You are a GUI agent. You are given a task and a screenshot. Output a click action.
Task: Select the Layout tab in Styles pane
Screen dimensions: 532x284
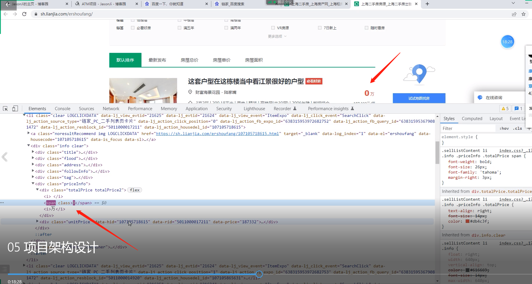(496, 119)
